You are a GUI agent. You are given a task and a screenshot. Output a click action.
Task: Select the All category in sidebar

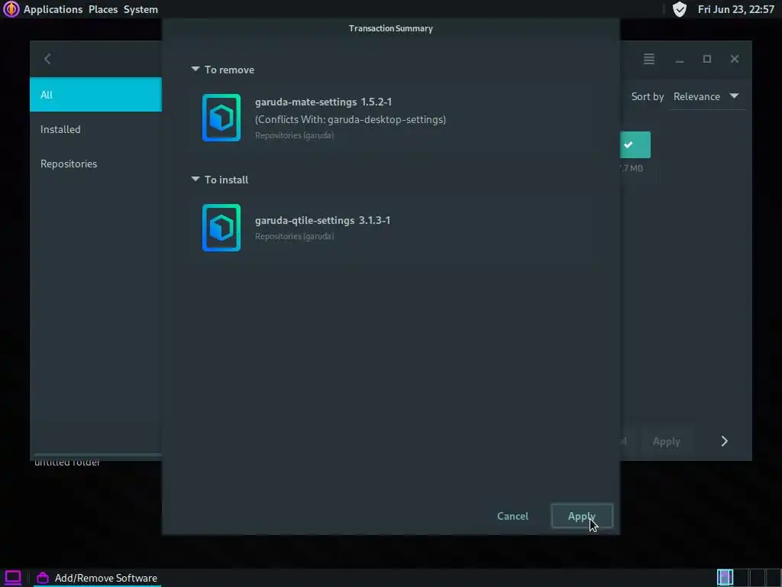(x=95, y=94)
